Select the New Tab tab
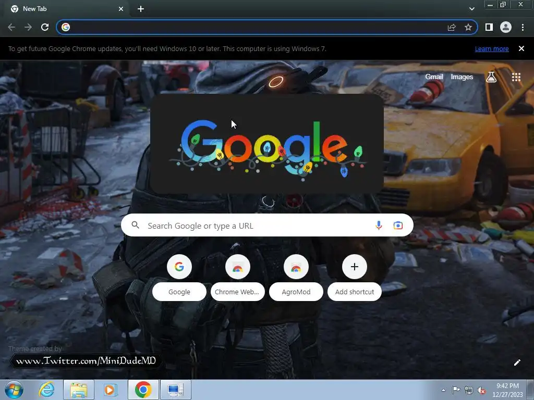Image resolution: width=534 pixels, height=400 pixels. pos(67,9)
